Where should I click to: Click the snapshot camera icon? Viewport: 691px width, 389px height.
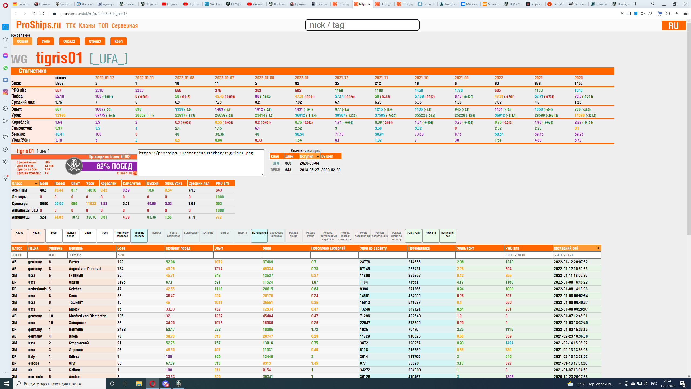click(x=629, y=14)
